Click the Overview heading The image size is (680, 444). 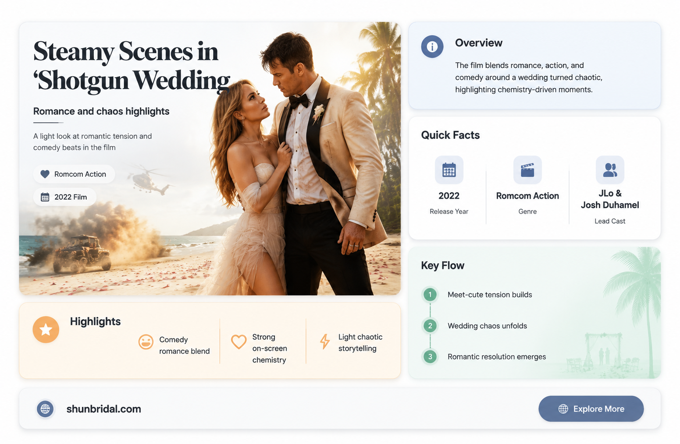[x=479, y=43]
